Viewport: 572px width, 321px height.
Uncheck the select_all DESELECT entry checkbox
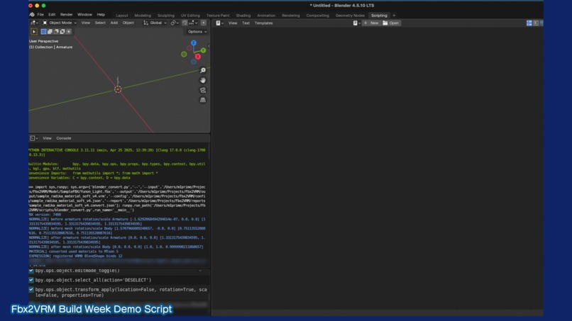click(x=31, y=280)
